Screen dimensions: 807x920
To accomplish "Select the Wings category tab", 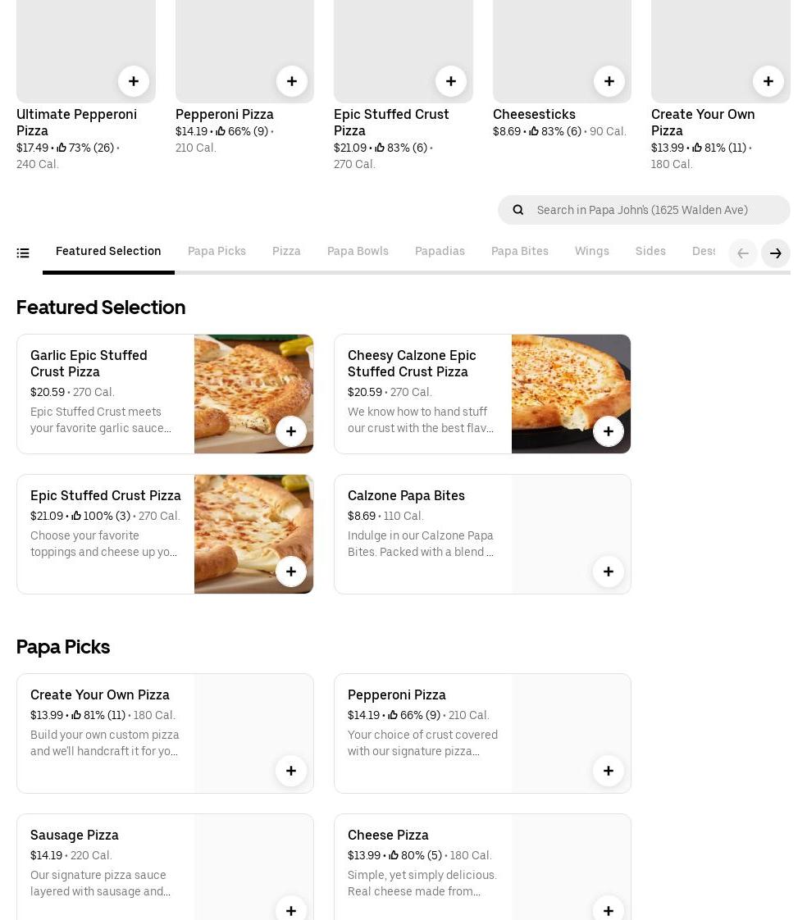I will click(591, 251).
